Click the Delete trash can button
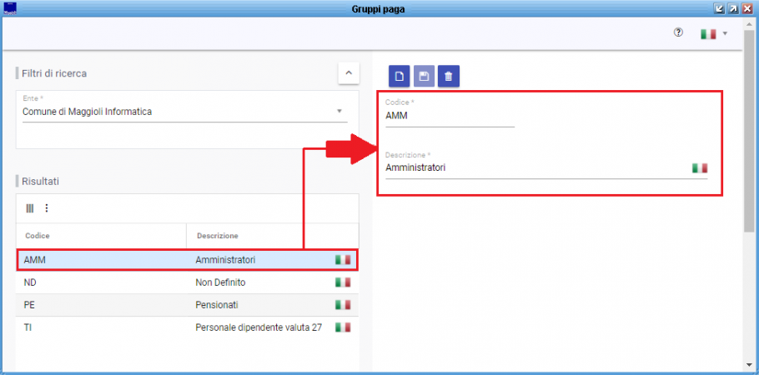The height and width of the screenshot is (375, 759). click(449, 76)
